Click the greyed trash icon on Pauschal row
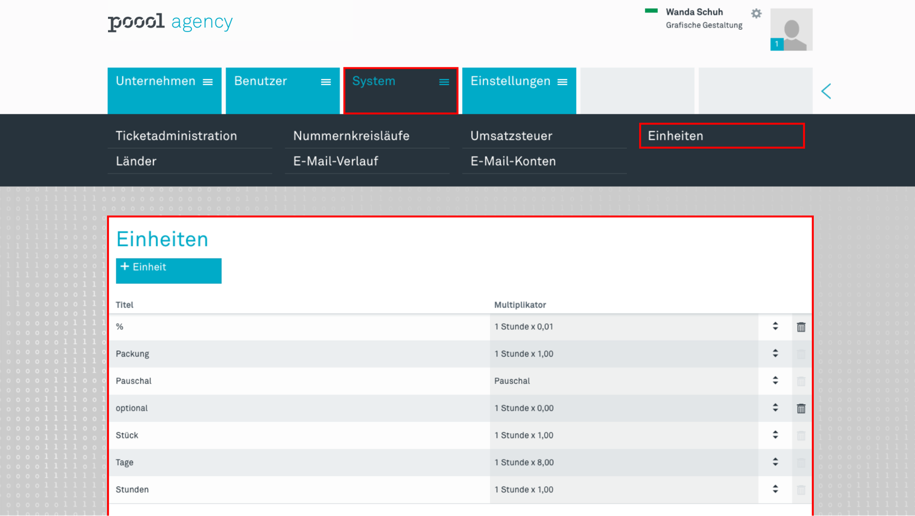The height and width of the screenshot is (516, 915). 801,381
